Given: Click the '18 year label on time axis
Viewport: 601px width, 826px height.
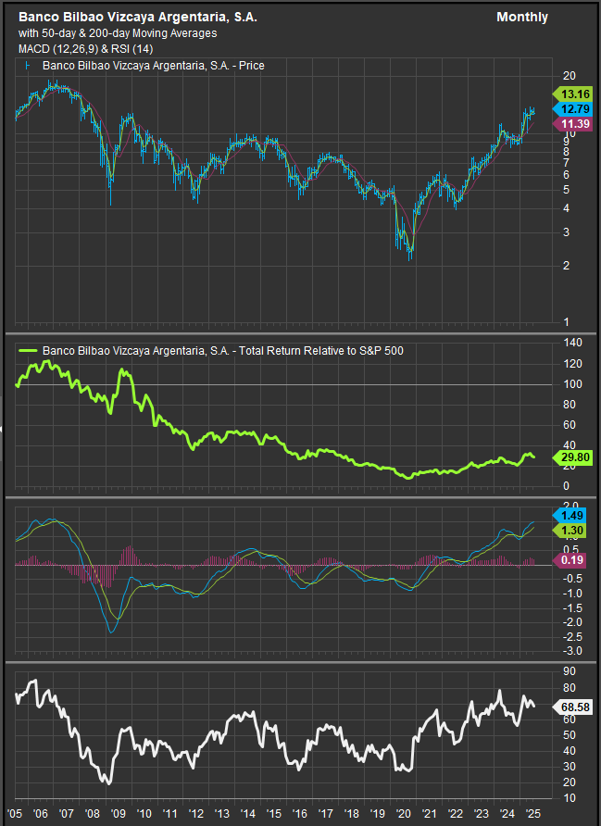Looking at the screenshot, I should coord(351,813).
